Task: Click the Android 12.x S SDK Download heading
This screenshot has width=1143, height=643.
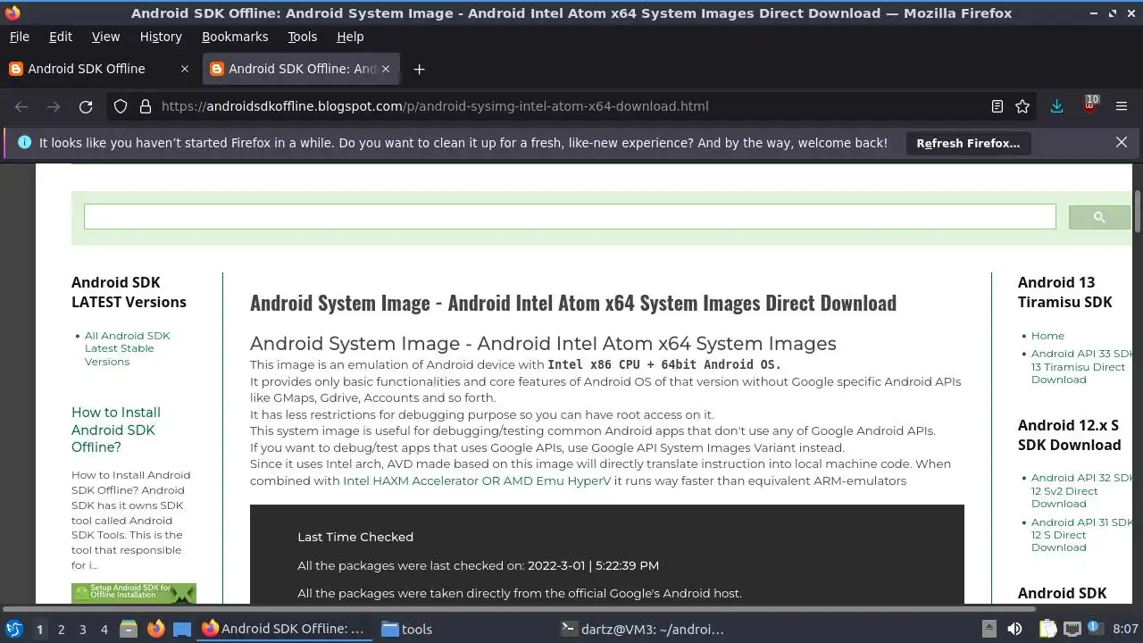Action: tap(1069, 435)
